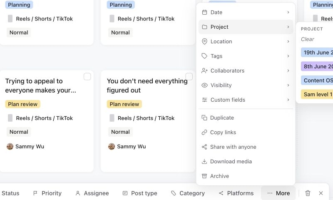Open the Platforms bulk action

[236, 193]
